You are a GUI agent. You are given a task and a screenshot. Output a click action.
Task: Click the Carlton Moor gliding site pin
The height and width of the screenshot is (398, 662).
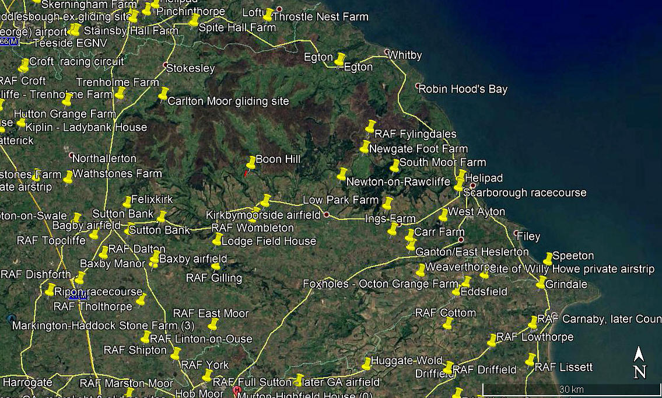pyautogui.click(x=163, y=94)
